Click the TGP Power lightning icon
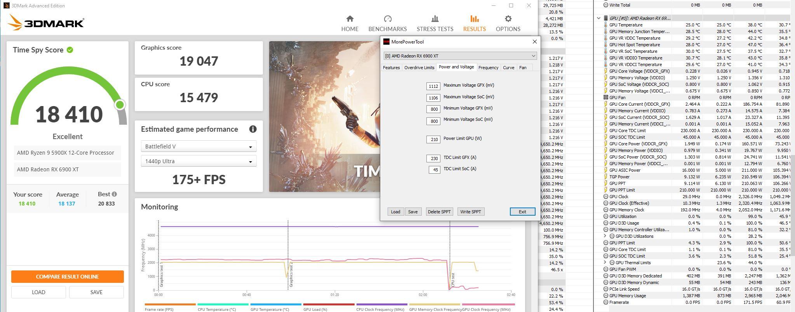 coord(605,177)
